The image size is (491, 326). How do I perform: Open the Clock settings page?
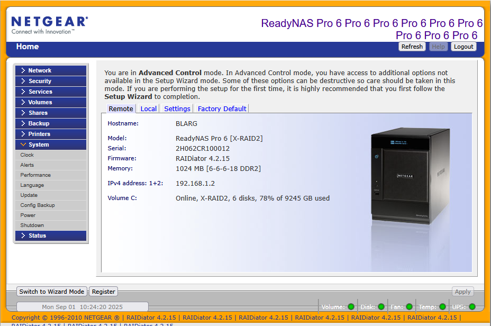click(51, 155)
